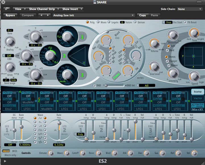The image size is (205, 165).
Task: Select Hard distortion type
Action: [x=167, y=50]
